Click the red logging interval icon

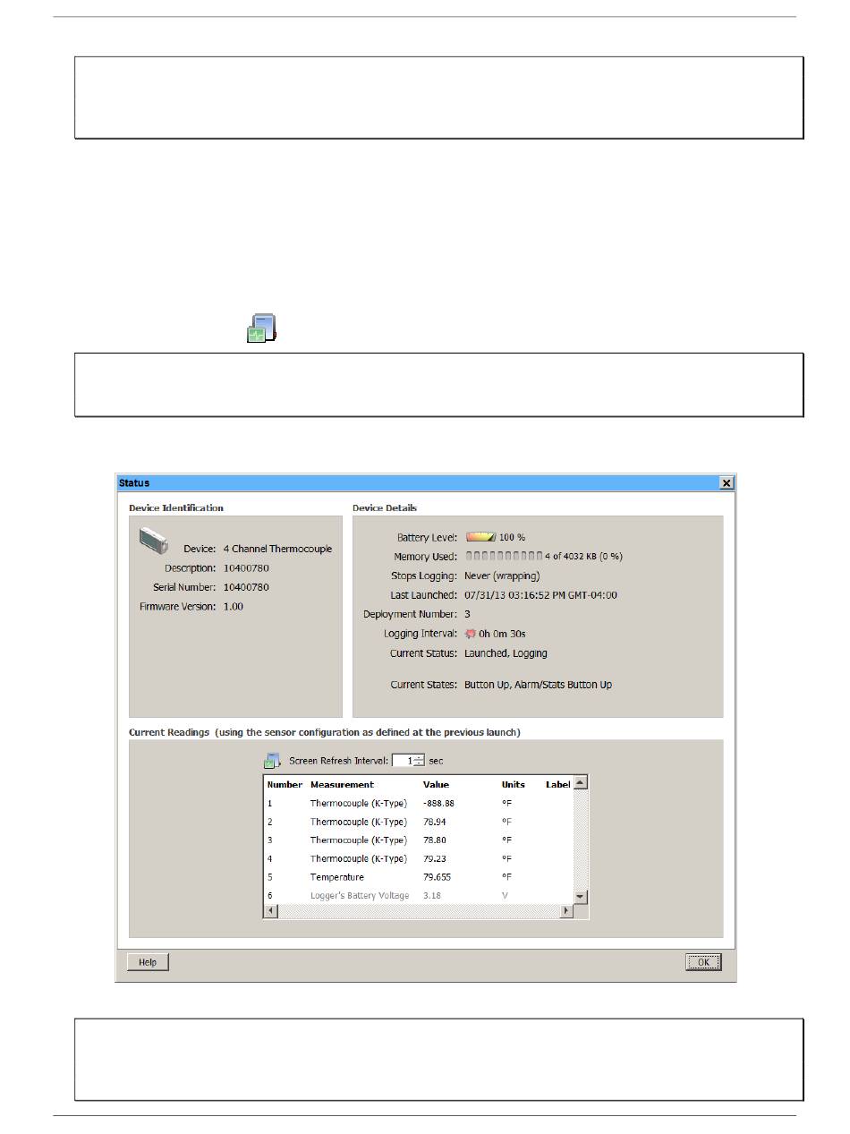coord(471,634)
